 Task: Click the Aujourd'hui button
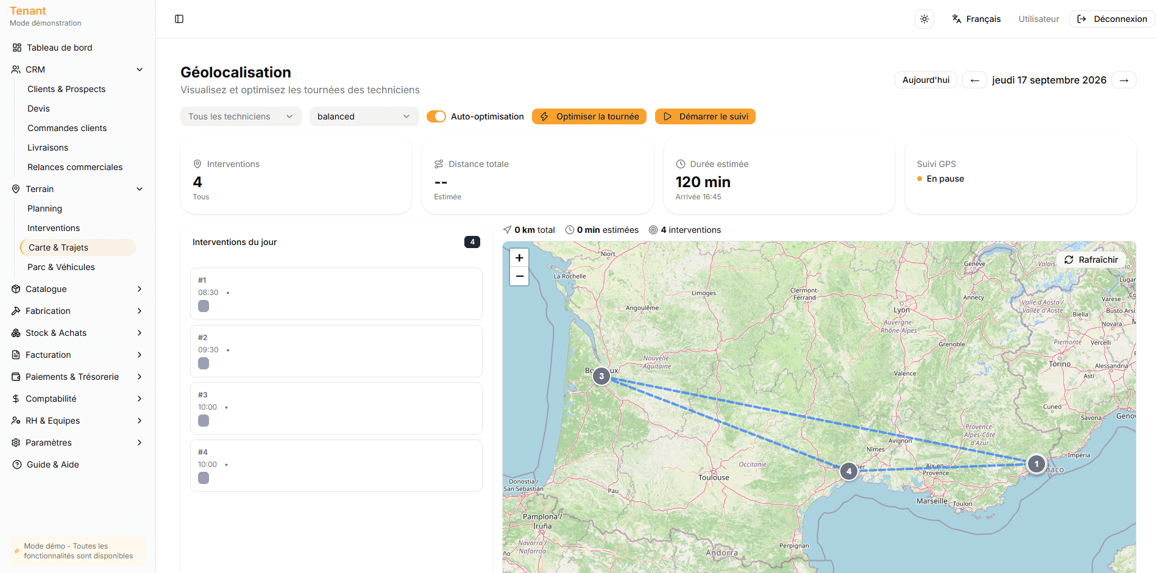[926, 80]
